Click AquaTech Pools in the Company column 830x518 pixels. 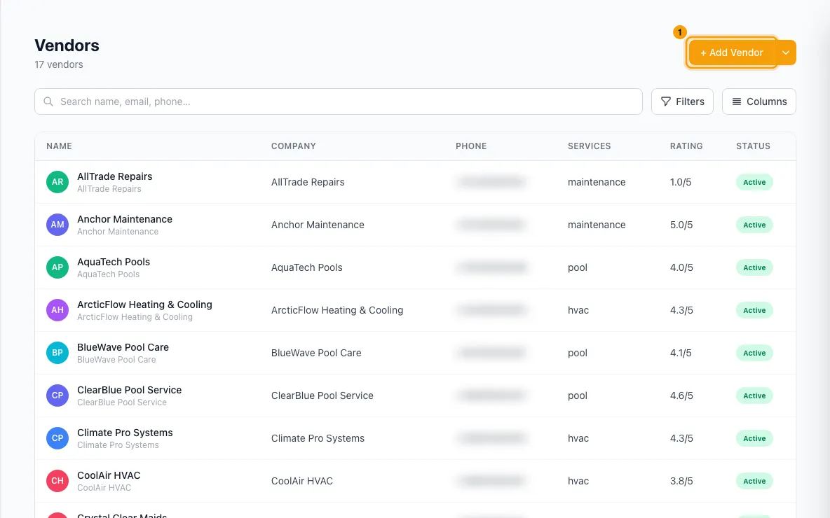point(306,268)
